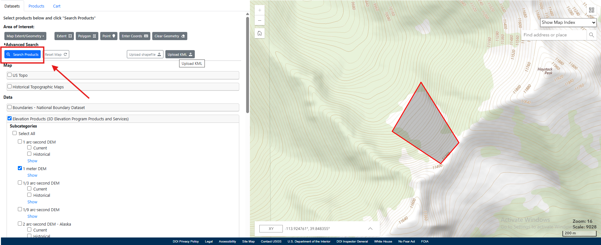
Task: Open the Cart tab
Action: pos(57,6)
